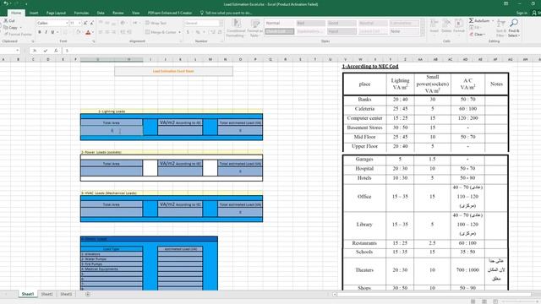
Task: Click the Cut scissors icon
Action: [x=6, y=20]
